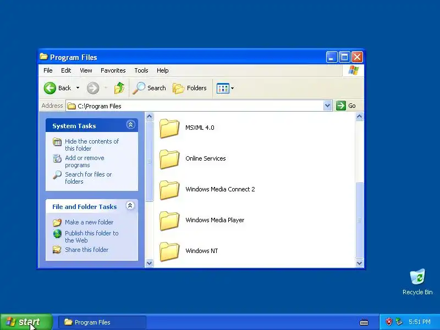Click the Online Services folder name

tap(205, 158)
